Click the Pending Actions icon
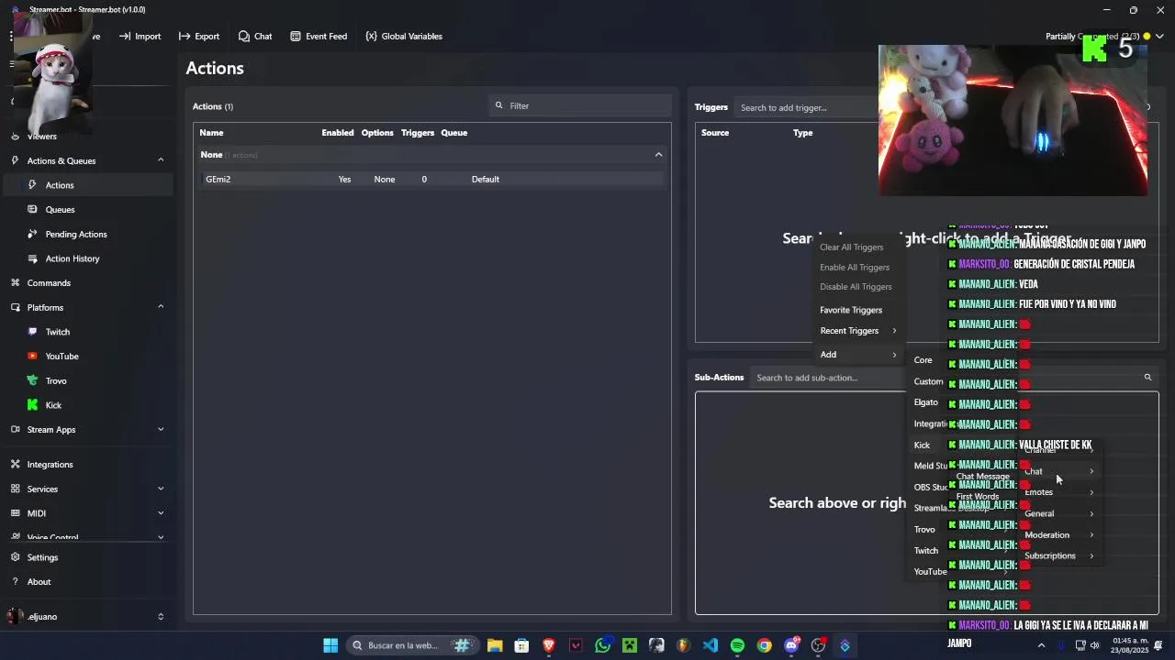 pyautogui.click(x=33, y=235)
